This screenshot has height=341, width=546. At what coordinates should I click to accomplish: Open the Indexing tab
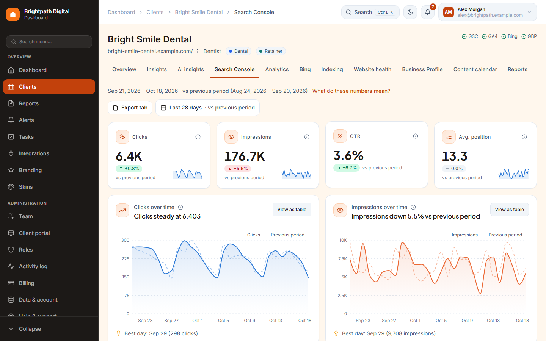[332, 69]
